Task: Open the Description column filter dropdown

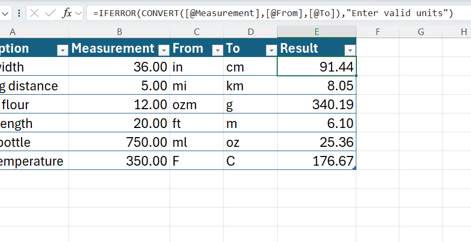Action: [x=62, y=51]
